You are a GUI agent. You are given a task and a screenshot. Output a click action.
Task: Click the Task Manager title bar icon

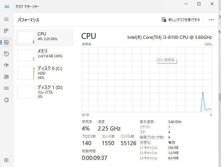[x=7, y=6]
